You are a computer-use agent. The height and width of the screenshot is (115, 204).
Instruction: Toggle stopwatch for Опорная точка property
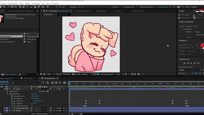tap(12, 96)
